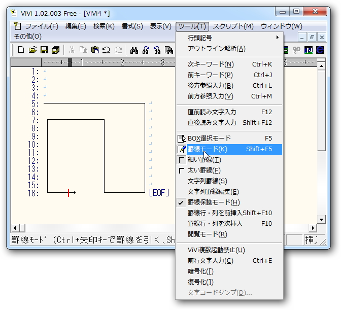The image size is (341, 310).
Task: Click the Save All stacked disks icon
Action: [56, 50]
